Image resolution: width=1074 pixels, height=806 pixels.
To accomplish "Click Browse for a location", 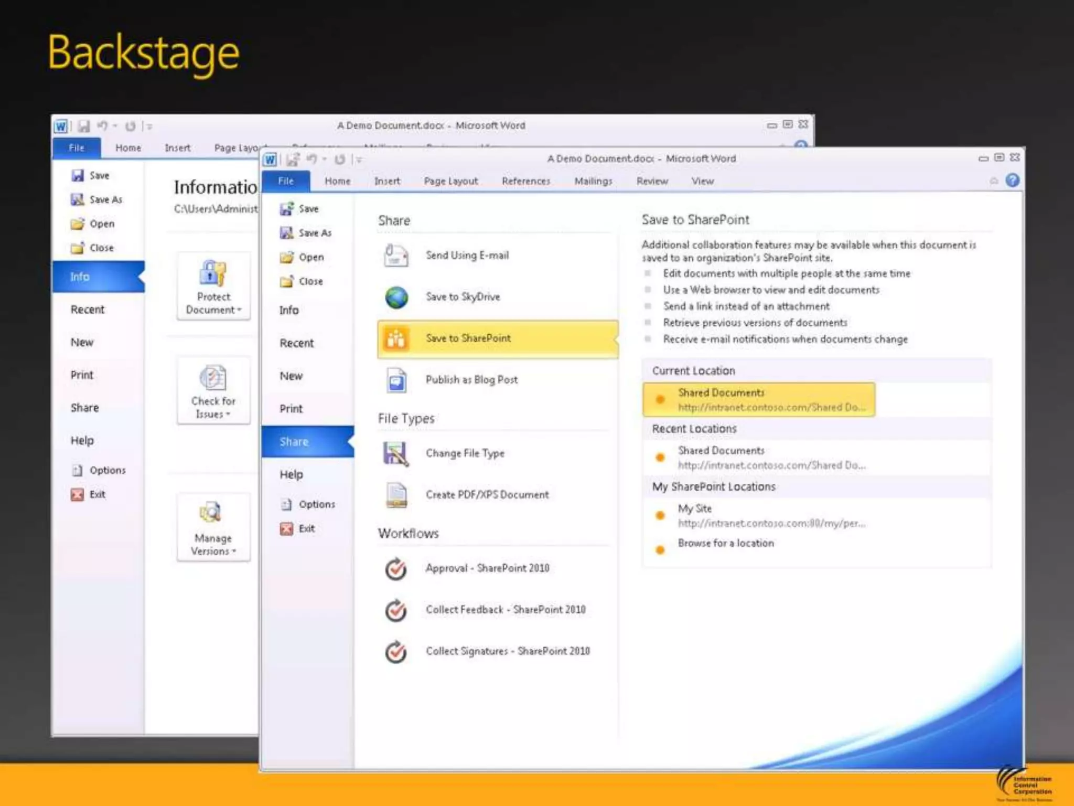I will tap(725, 543).
